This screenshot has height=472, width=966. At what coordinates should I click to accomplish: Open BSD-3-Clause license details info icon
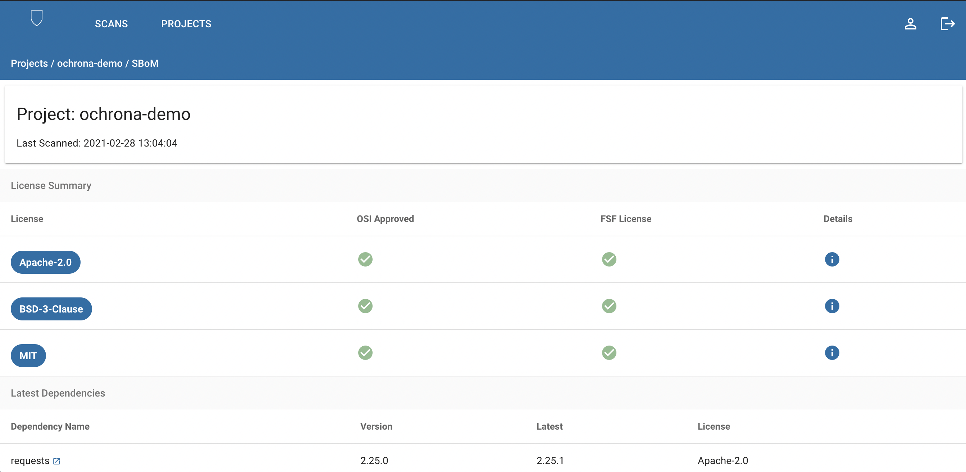pyautogui.click(x=831, y=306)
